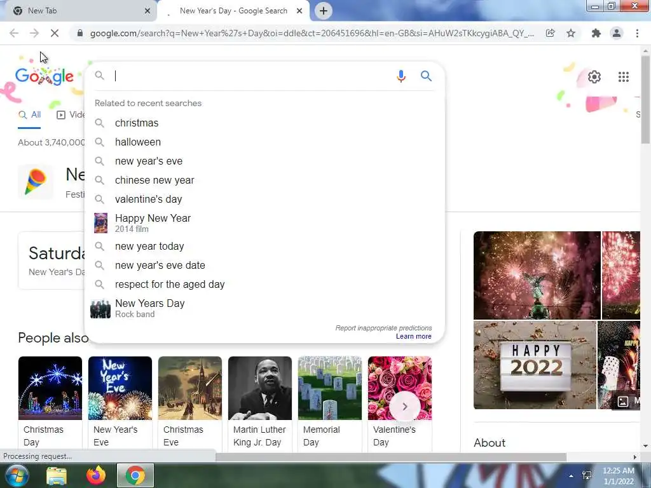The image size is (651, 488).
Task: Click the scroll down arrow
Action: (645, 446)
